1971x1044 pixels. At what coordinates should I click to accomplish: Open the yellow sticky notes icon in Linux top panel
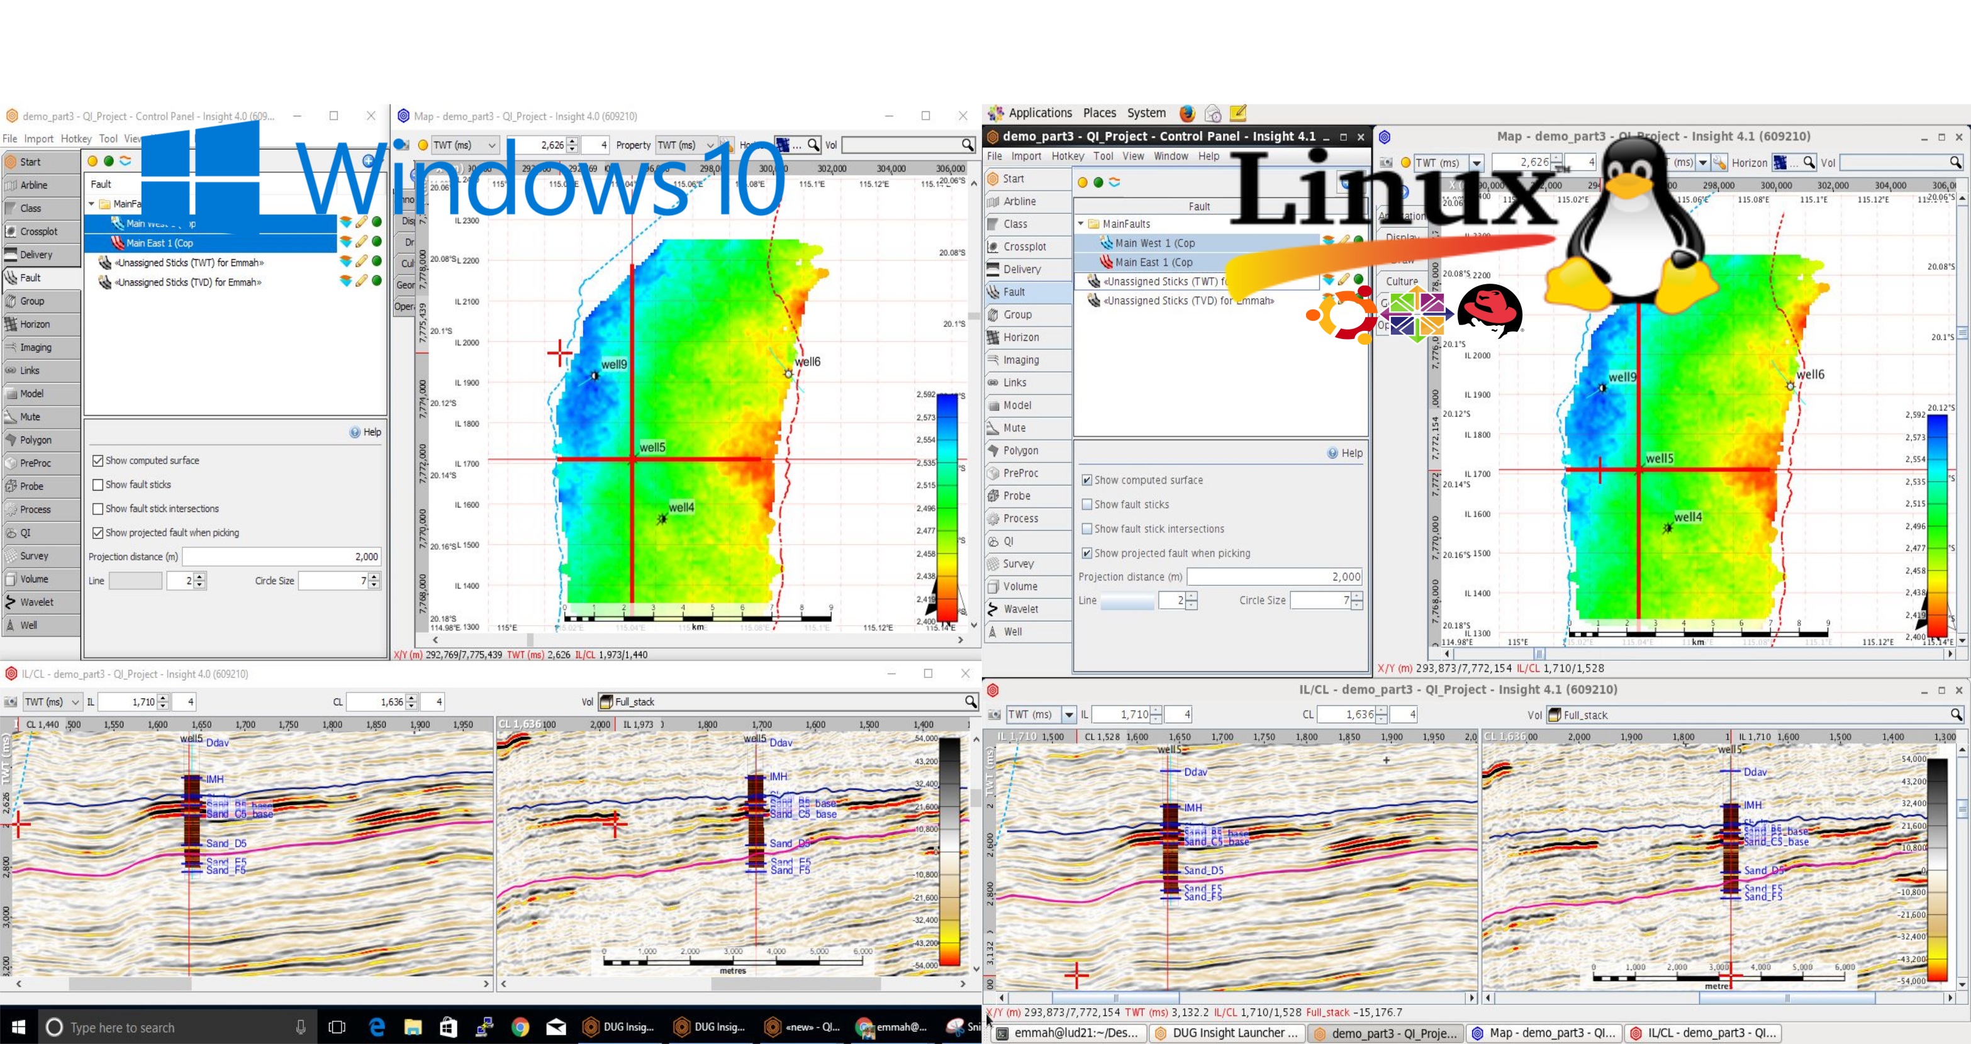click(x=1238, y=113)
